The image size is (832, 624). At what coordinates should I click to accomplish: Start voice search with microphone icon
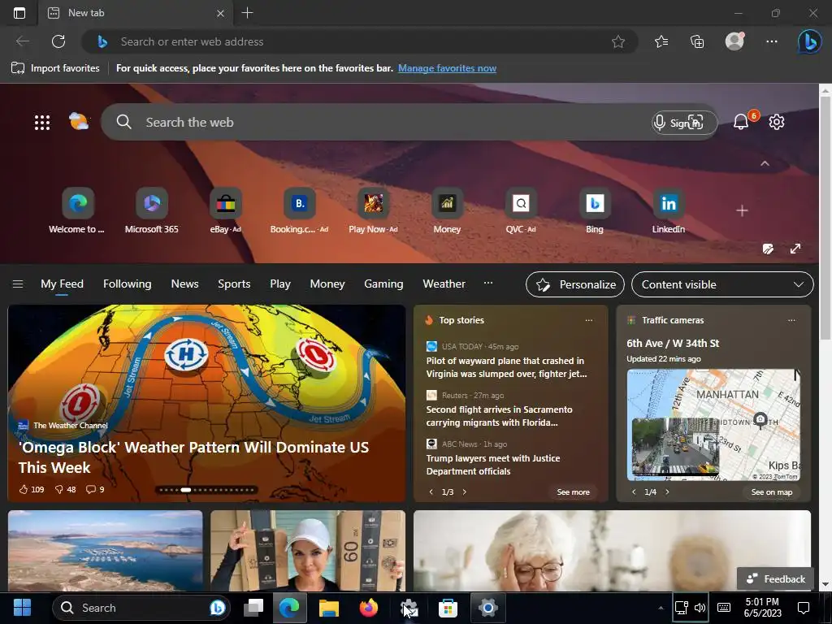click(x=659, y=123)
